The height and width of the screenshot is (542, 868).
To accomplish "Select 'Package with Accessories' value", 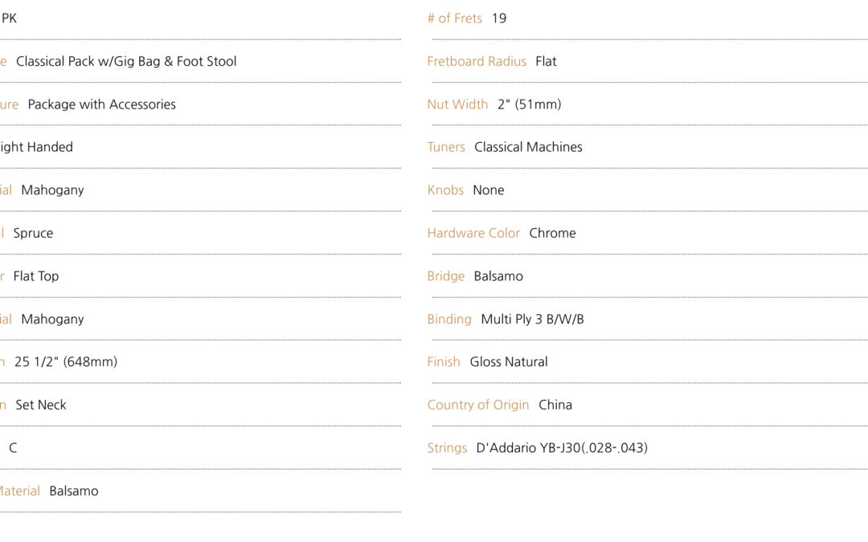I will coord(102,104).
